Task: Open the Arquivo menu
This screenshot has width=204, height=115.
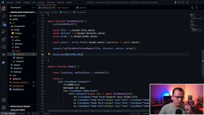Action: pyautogui.click(x=10, y=2)
